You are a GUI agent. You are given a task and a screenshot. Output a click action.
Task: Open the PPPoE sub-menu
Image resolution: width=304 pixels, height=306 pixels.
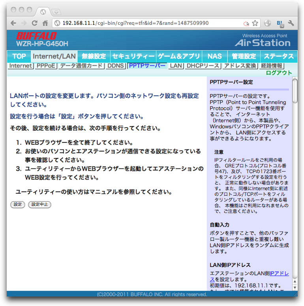46,66
